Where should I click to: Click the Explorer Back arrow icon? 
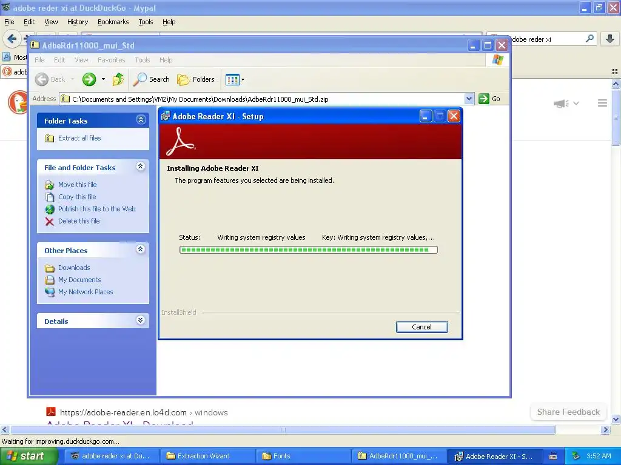point(42,79)
